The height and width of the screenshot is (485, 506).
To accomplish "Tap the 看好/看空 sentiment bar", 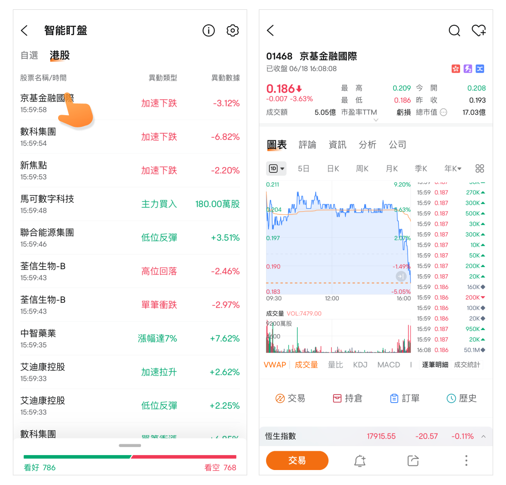I will click(130, 457).
